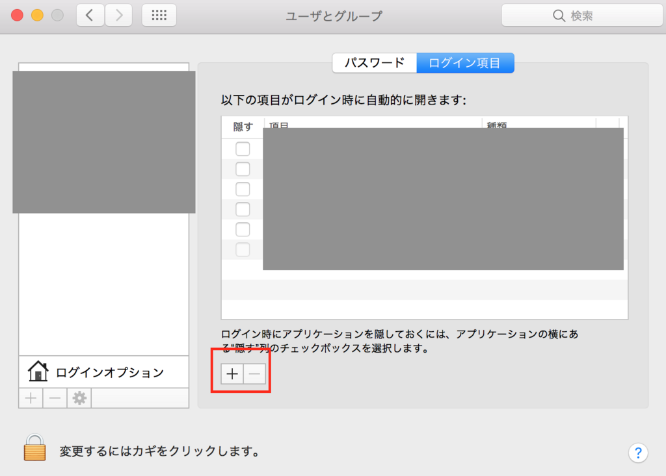Open help with the question mark button
This screenshot has width=666, height=476.
(x=638, y=453)
